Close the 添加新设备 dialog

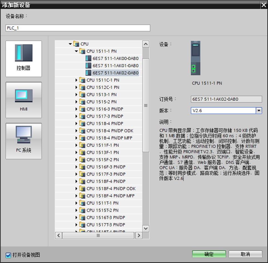click(x=264, y=5)
